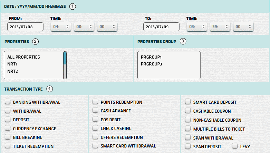Image resolution: width=270 pixels, height=153 pixels.
Task: Adjust the To hour spinner showing 03
Action: pyautogui.click(x=197, y=27)
